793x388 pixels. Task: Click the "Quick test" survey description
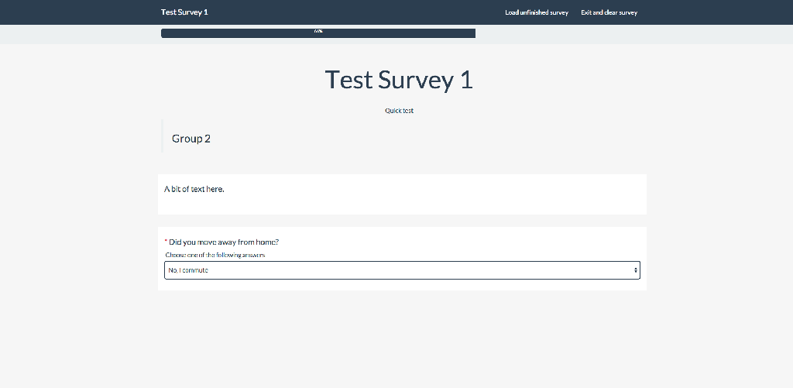399,111
